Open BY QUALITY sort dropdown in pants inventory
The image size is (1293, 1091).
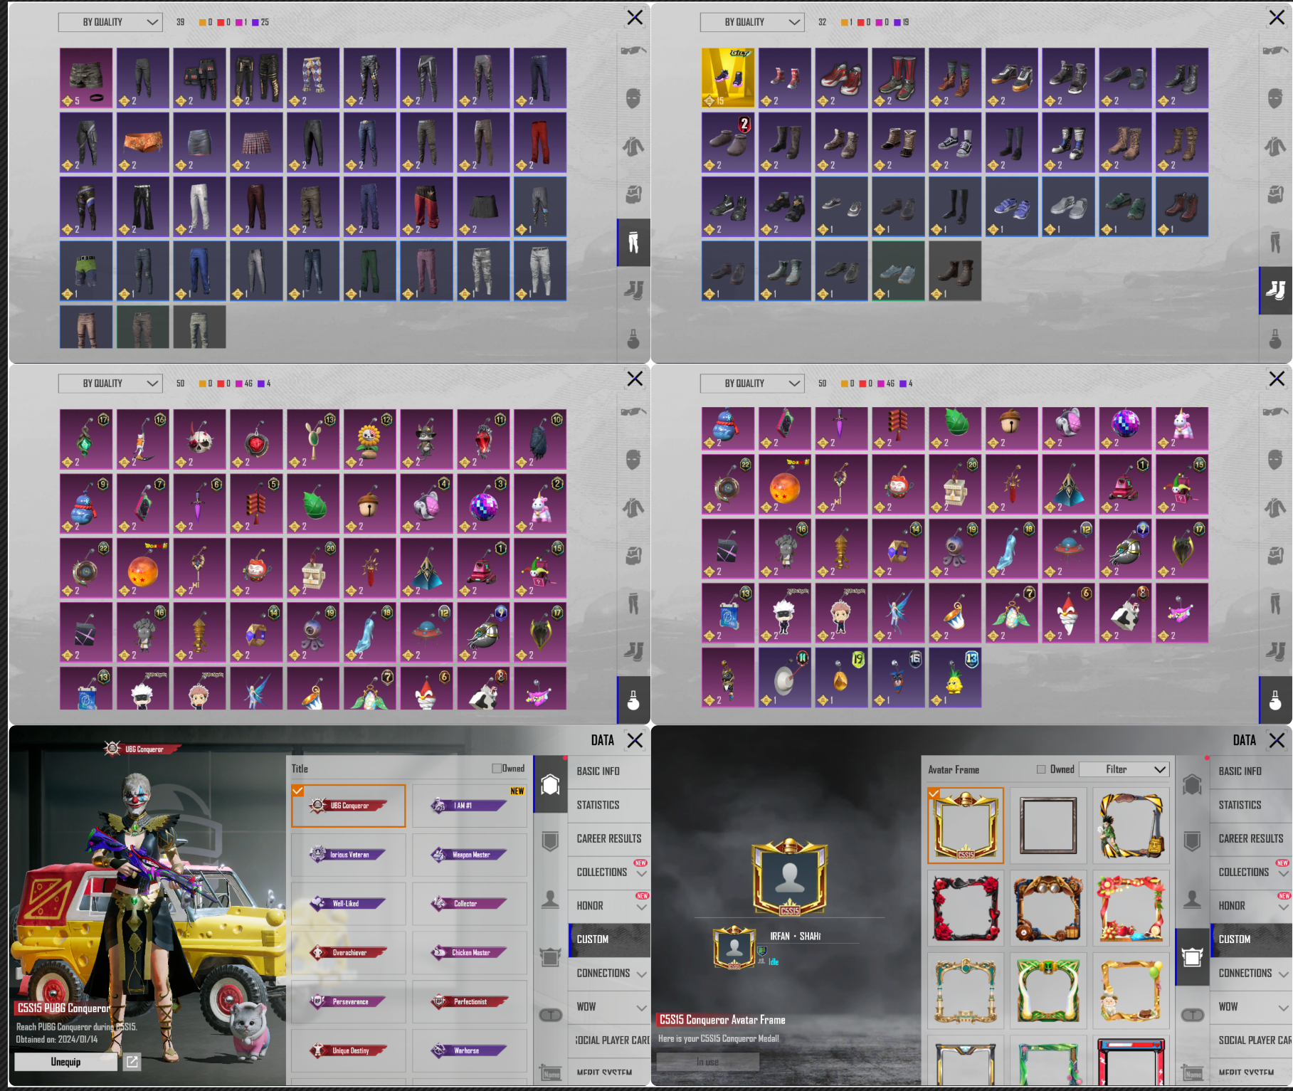click(x=110, y=22)
